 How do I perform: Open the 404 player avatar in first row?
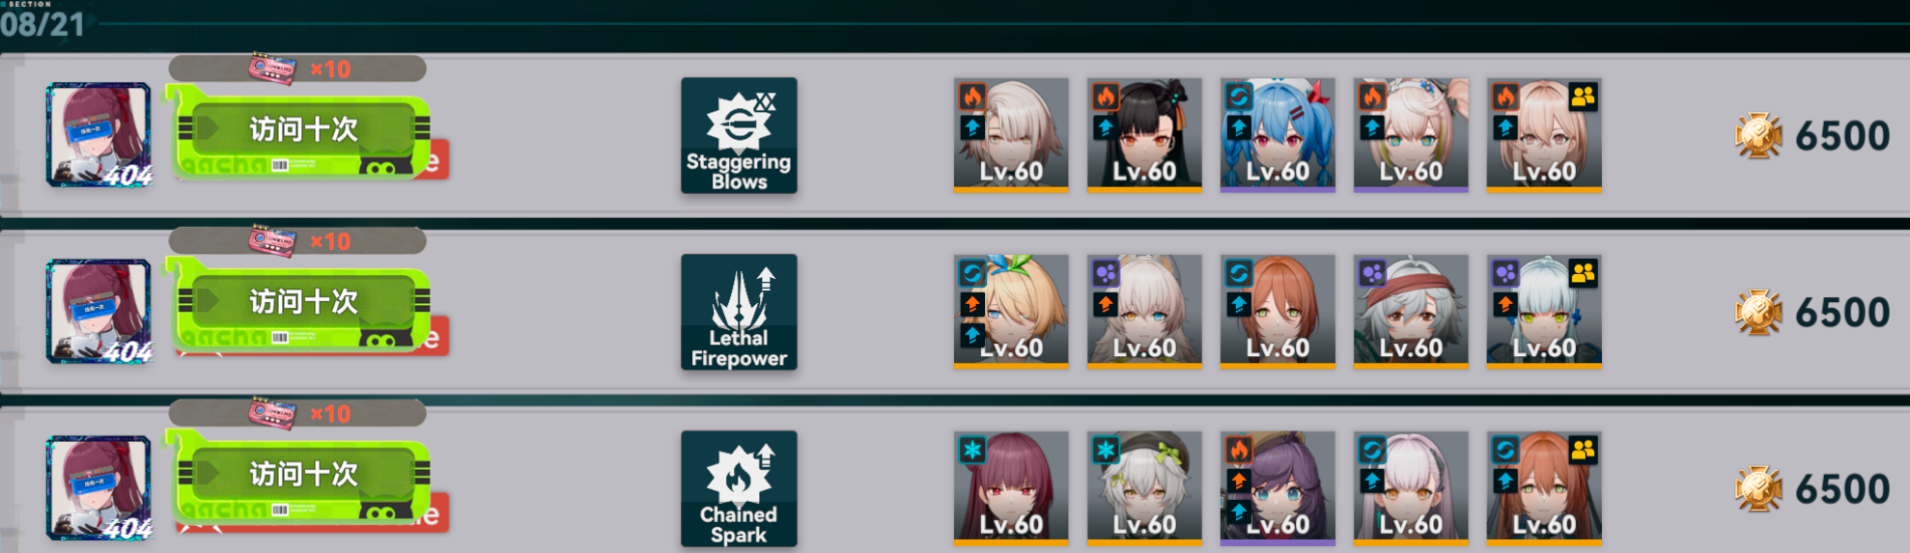pos(99,135)
